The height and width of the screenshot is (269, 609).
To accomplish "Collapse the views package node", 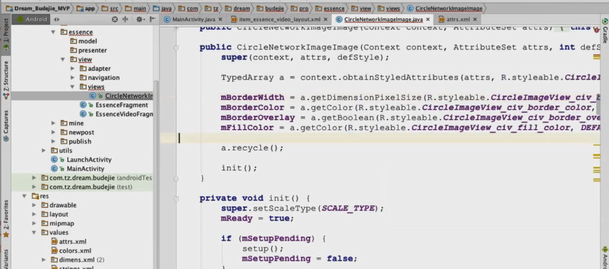I will click(x=72, y=87).
